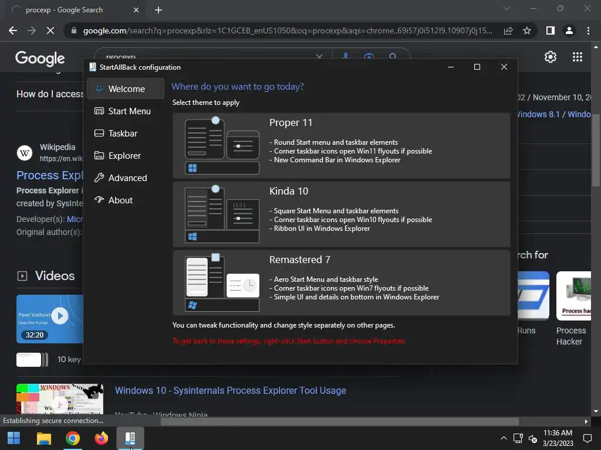Click StartAllBack taskbar icon

tap(130, 438)
